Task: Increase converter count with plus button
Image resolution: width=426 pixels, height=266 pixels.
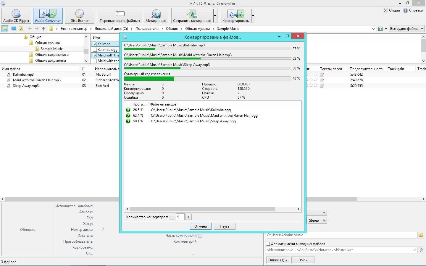Action: (x=188, y=217)
